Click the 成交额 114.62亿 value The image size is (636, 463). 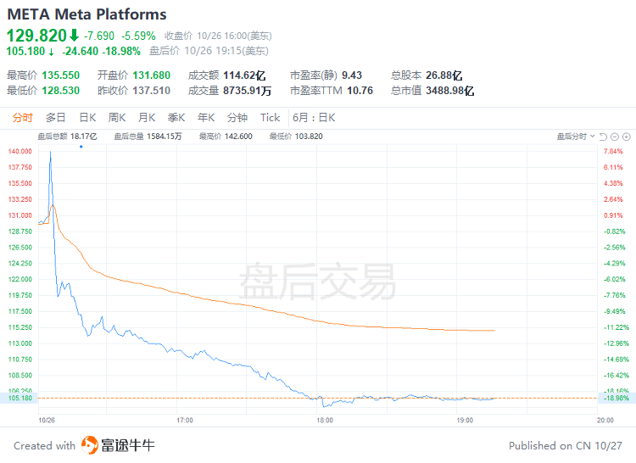[x=244, y=75]
